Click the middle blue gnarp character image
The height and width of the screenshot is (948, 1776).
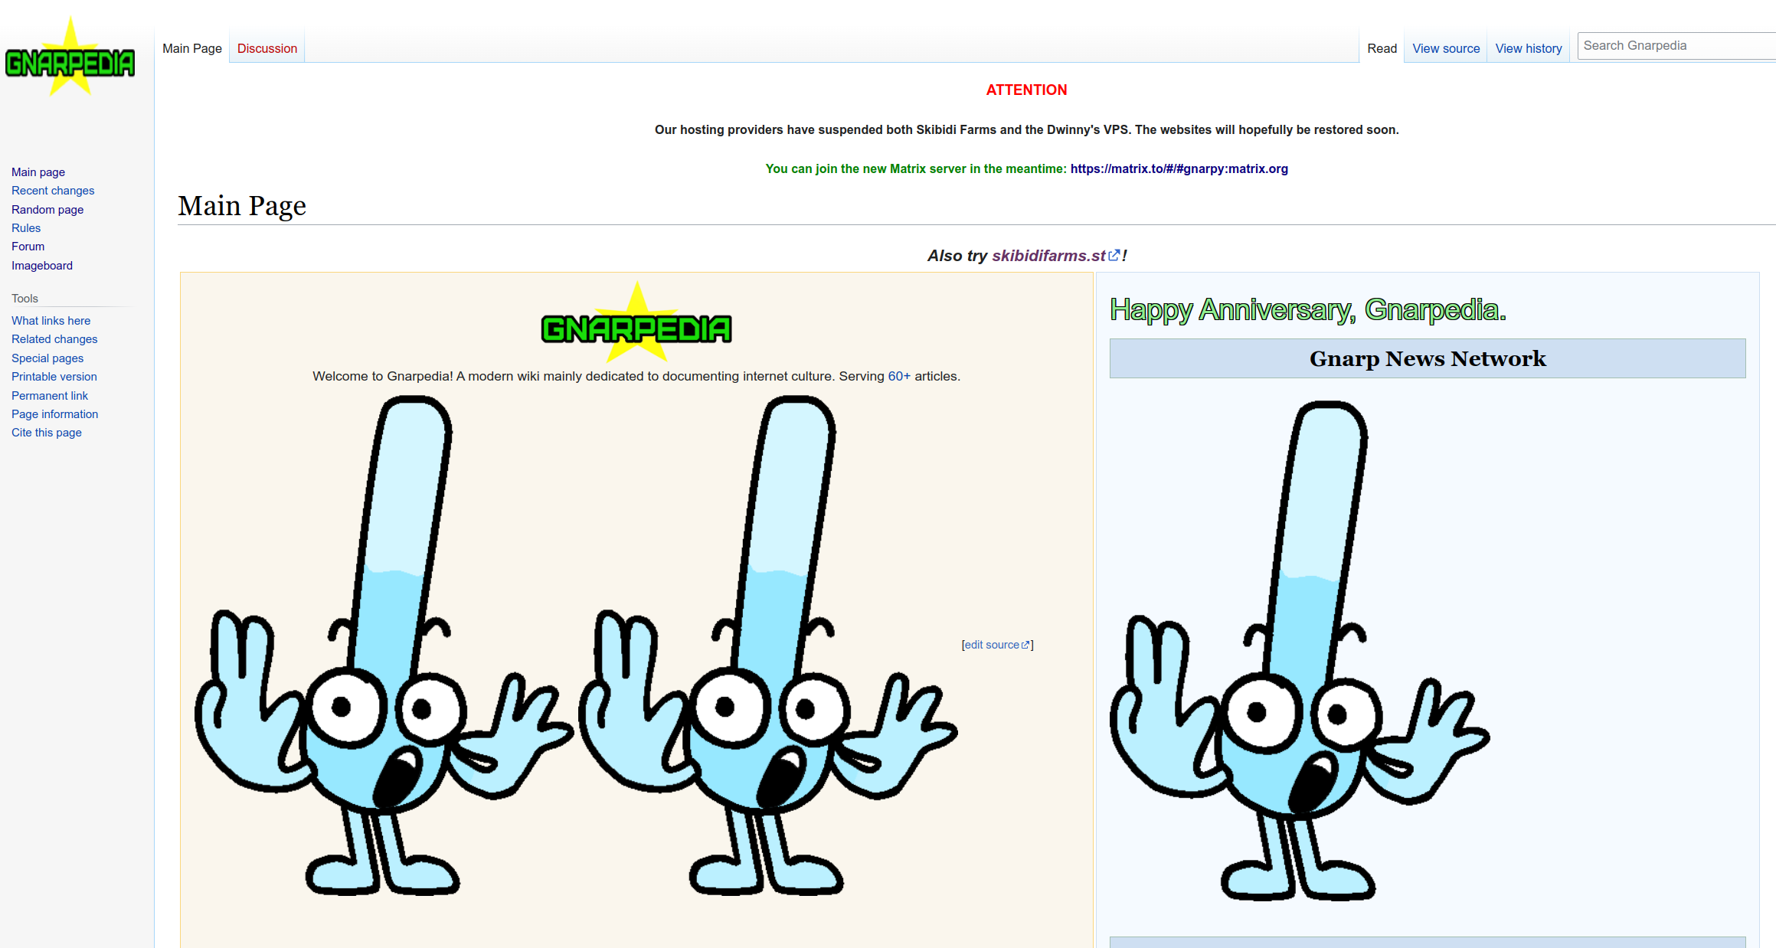[x=767, y=645]
